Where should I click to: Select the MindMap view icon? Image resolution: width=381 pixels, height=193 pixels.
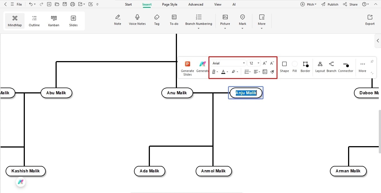15,20
